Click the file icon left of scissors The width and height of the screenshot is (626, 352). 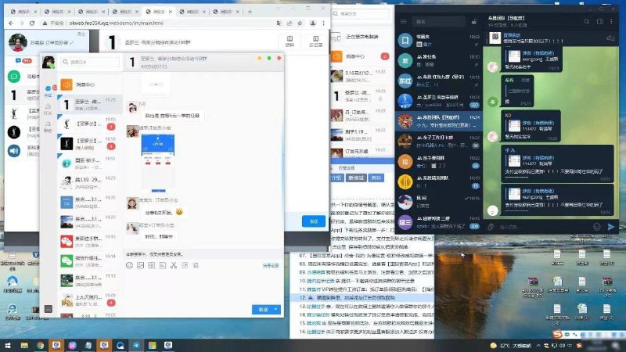[x=163, y=265]
